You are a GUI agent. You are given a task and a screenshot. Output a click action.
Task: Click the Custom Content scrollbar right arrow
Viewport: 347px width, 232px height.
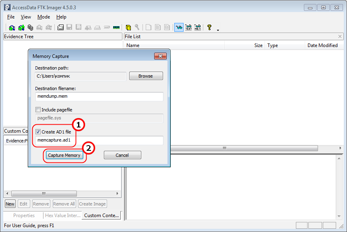(x=117, y=193)
